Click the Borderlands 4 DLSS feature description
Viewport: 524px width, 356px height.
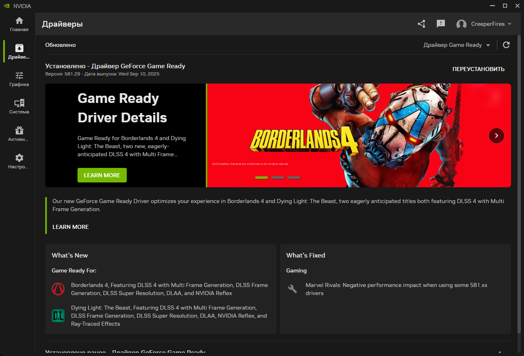point(170,289)
